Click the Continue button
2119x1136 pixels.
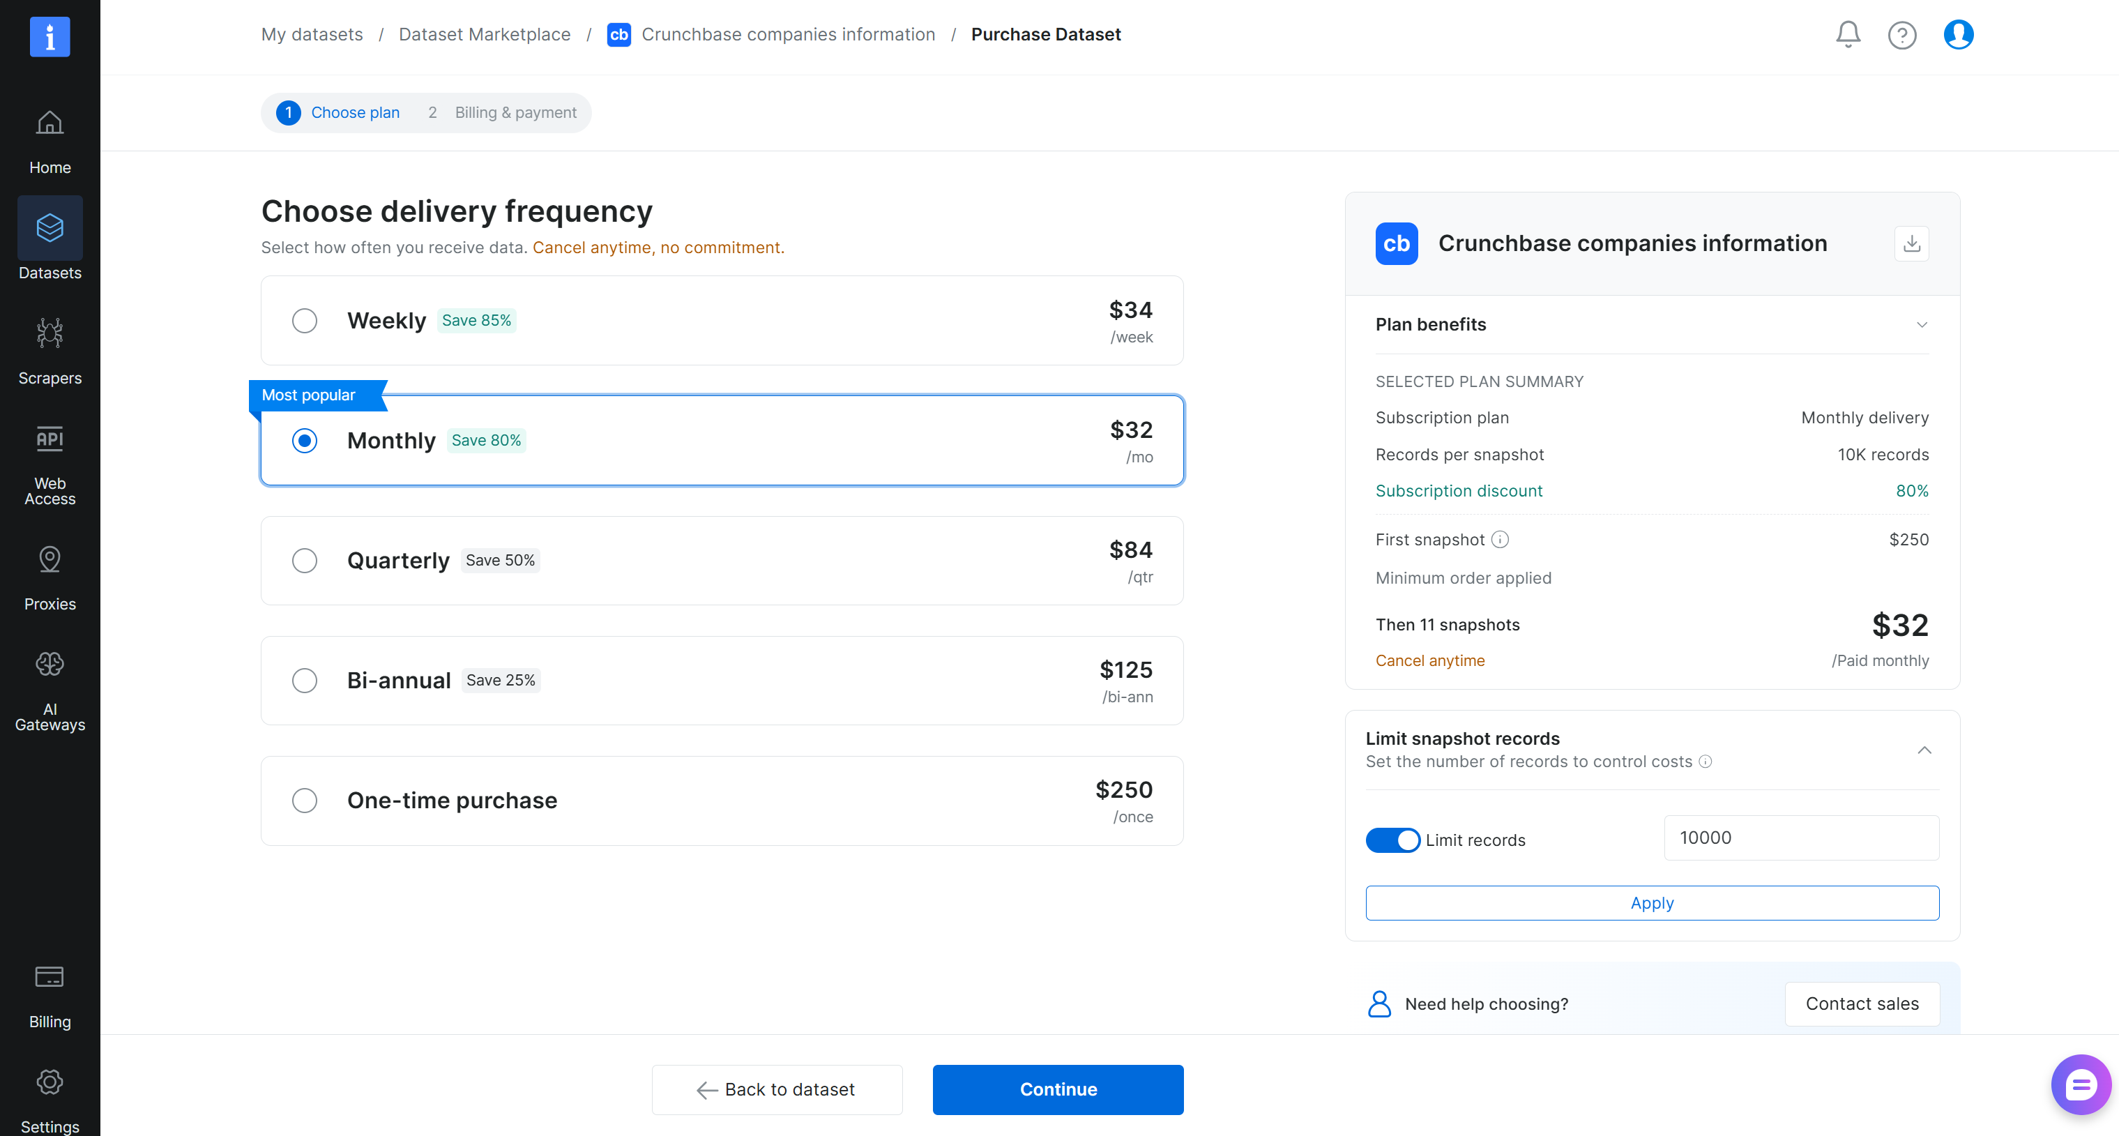(x=1058, y=1090)
